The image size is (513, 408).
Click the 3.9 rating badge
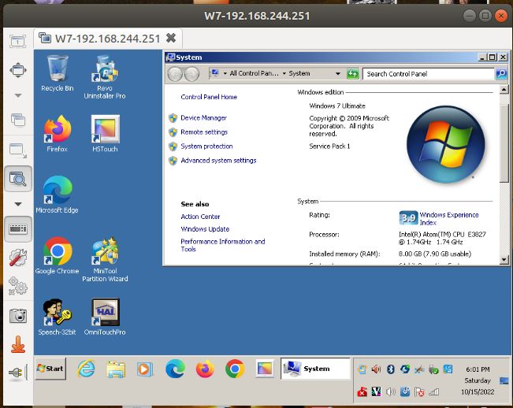408,217
